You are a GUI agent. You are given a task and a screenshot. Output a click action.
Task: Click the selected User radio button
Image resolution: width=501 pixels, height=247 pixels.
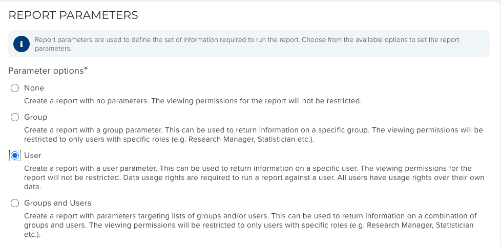click(x=15, y=155)
